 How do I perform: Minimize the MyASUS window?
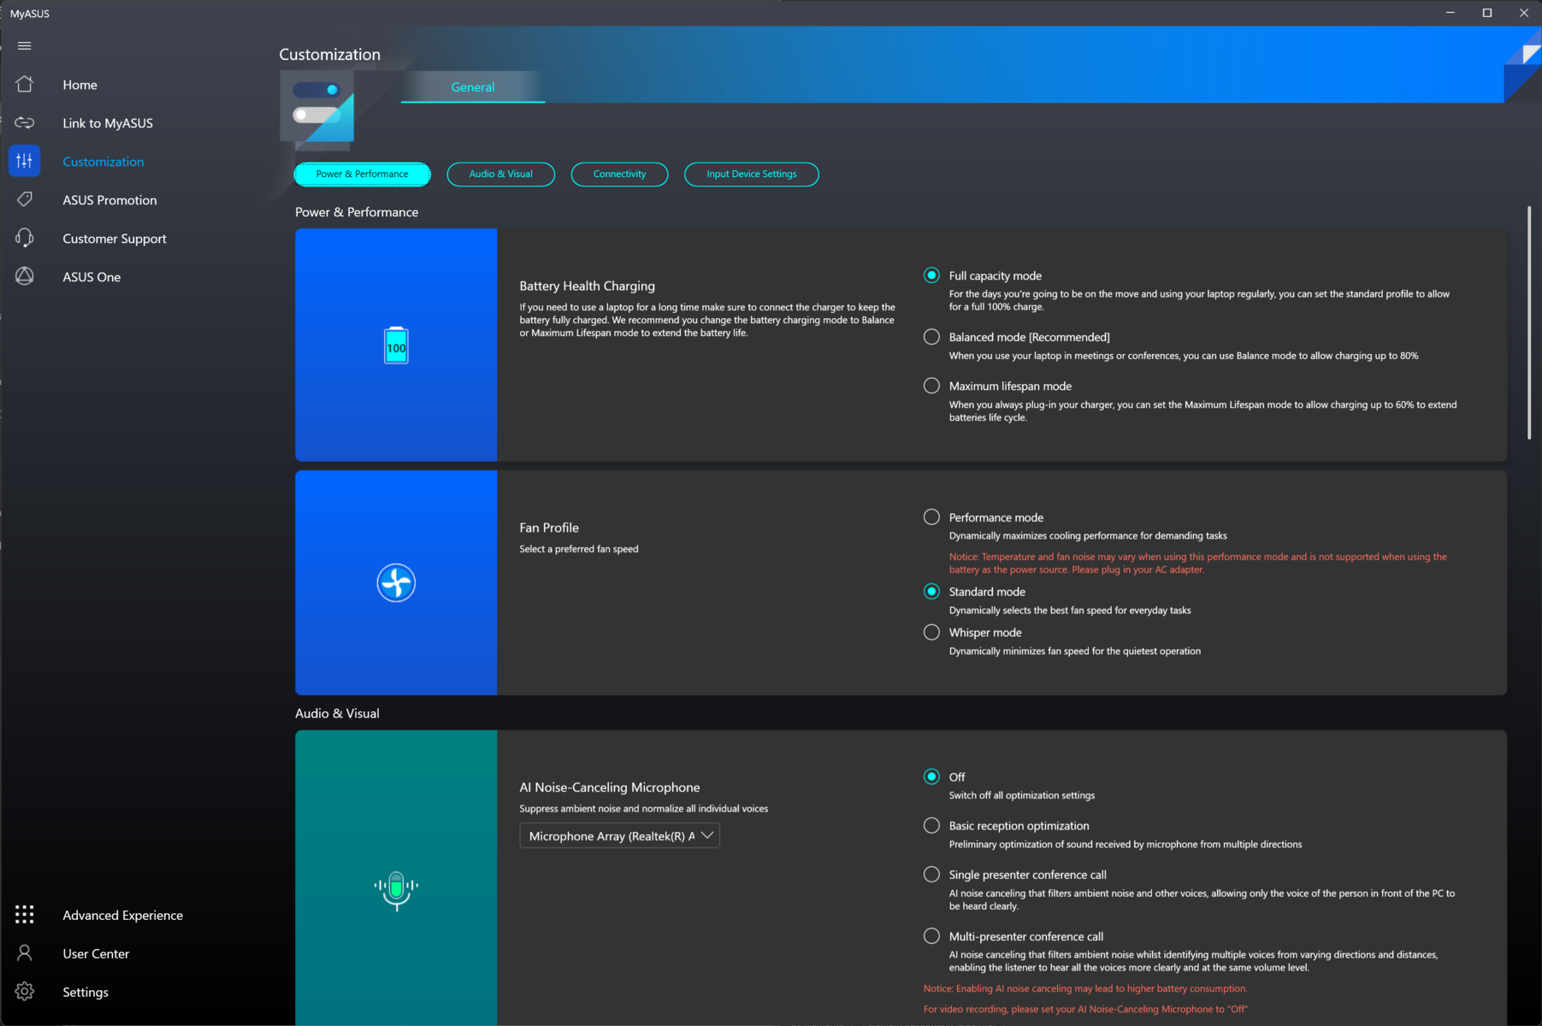coord(1450,13)
